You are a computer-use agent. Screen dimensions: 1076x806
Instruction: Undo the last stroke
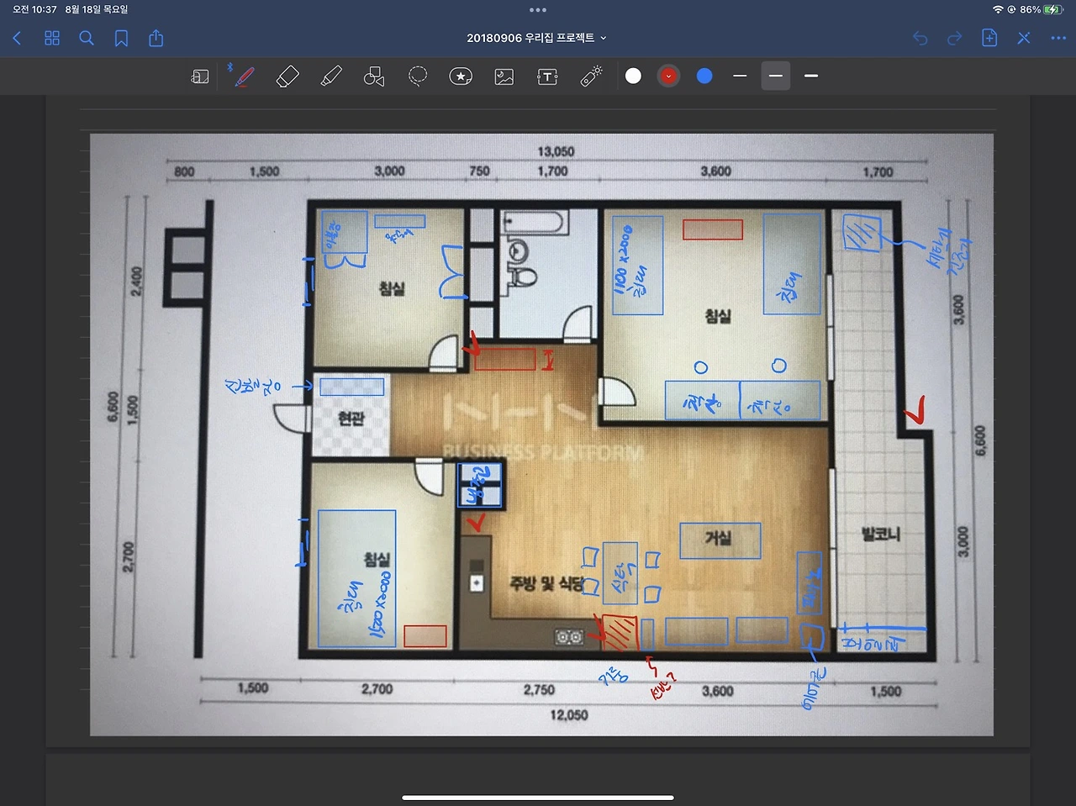[920, 38]
